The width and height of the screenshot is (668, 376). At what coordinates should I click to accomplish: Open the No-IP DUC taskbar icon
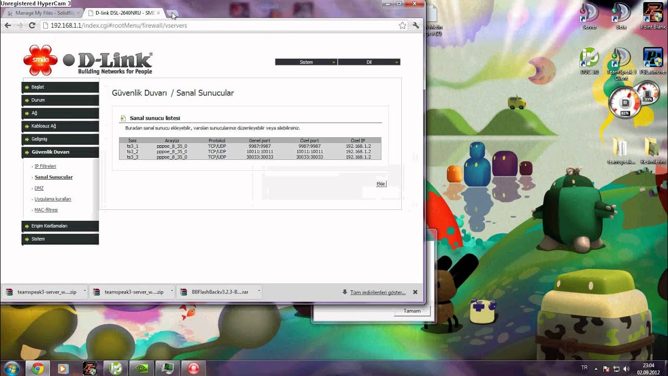(115, 368)
